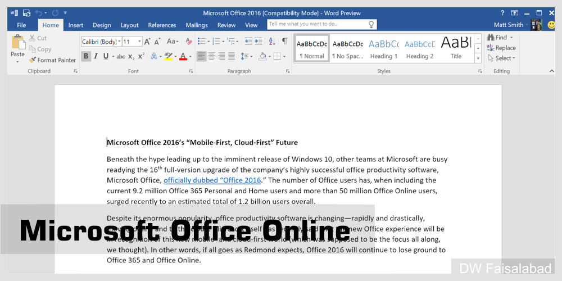The image size is (562, 281).
Task: Apply strikethrough formatting
Action: [x=121, y=56]
